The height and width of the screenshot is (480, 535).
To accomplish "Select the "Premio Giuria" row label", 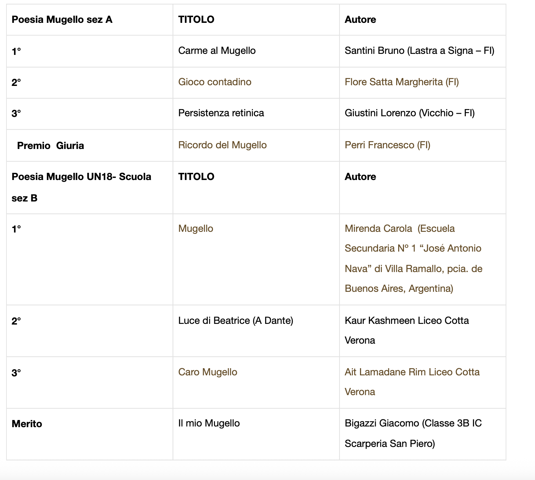I will click(50, 146).
